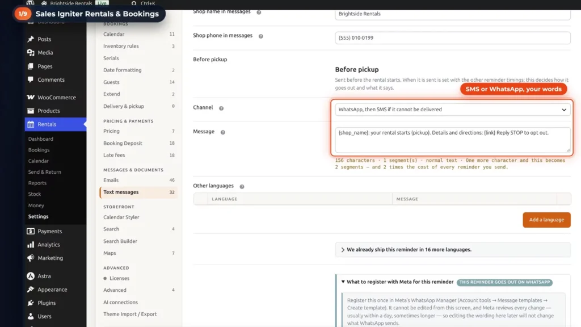Click the Appearance paintbrush icon
The width and height of the screenshot is (581, 327).
coord(31,290)
